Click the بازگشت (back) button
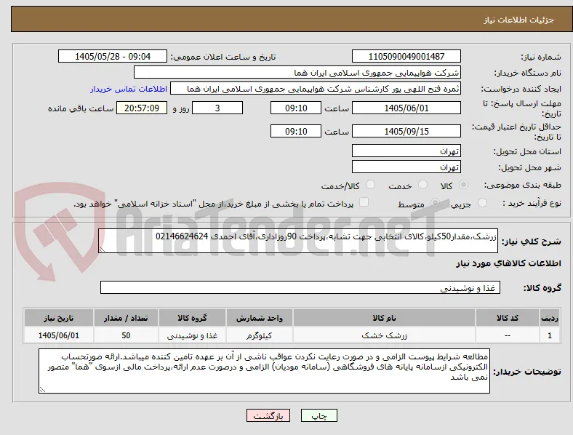Screen dimensions: 573x435 tap(268, 415)
